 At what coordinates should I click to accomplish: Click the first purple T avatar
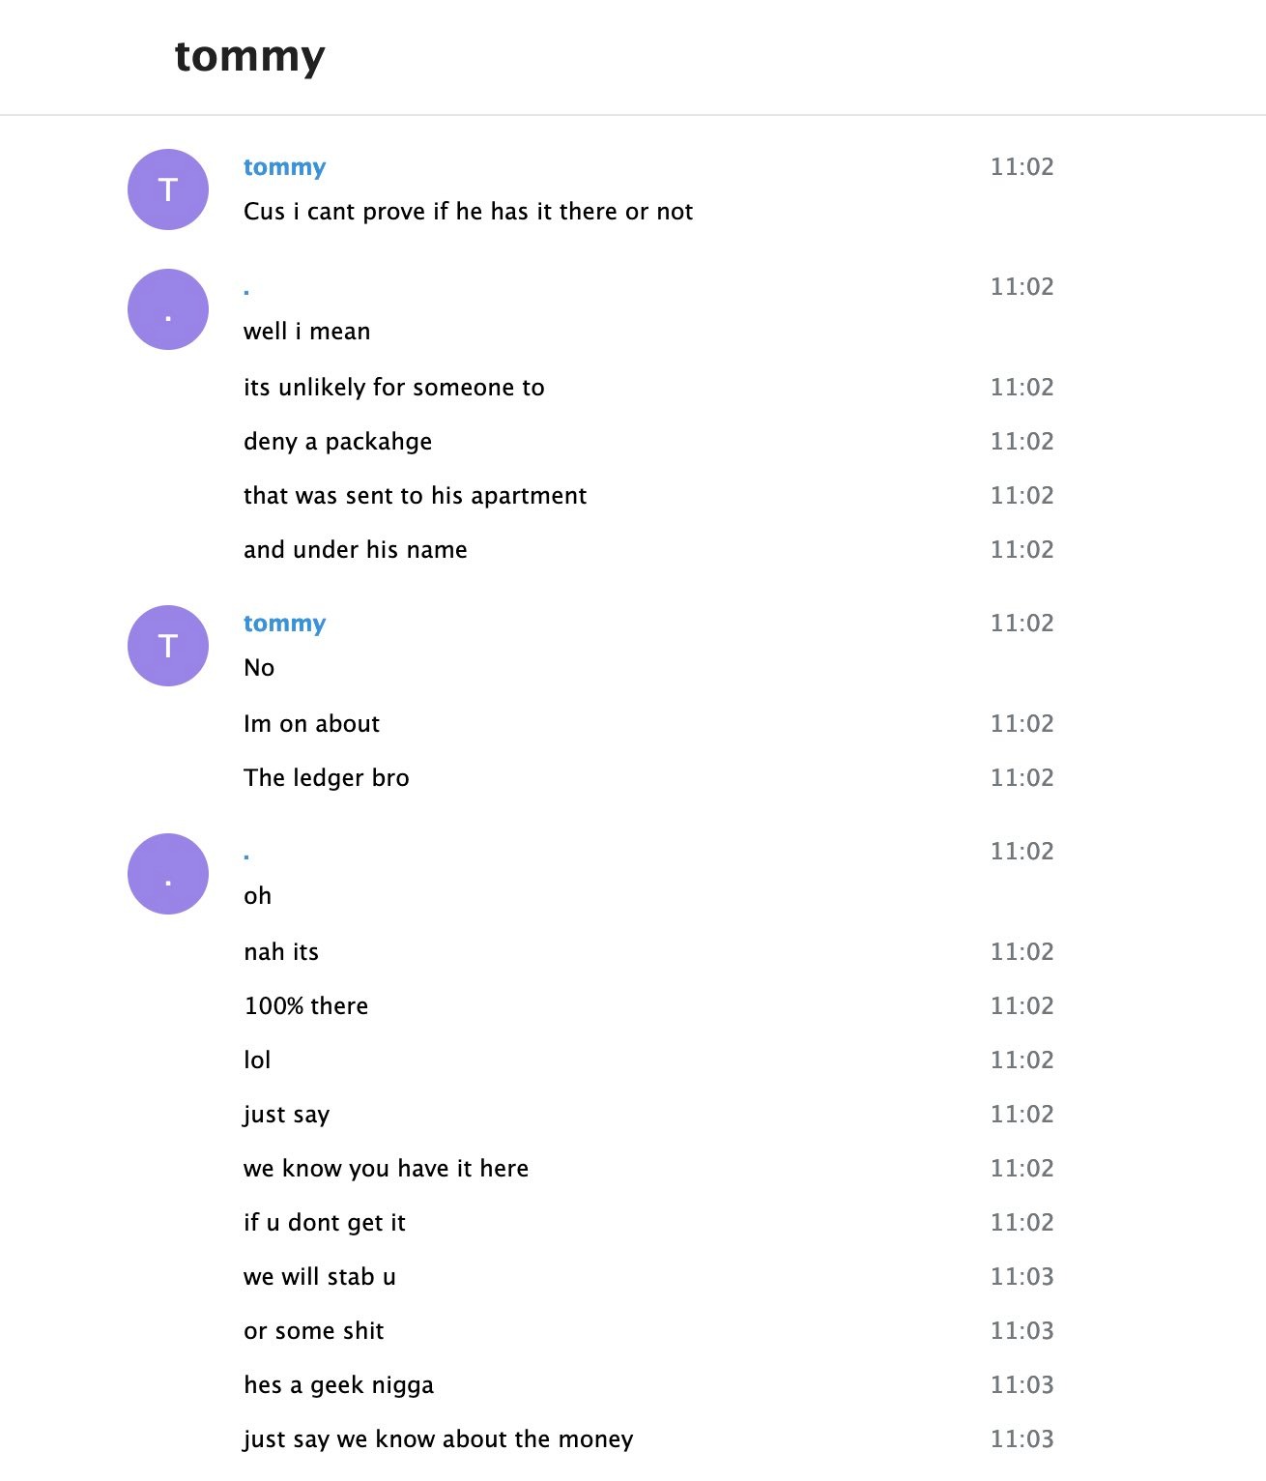coord(168,189)
